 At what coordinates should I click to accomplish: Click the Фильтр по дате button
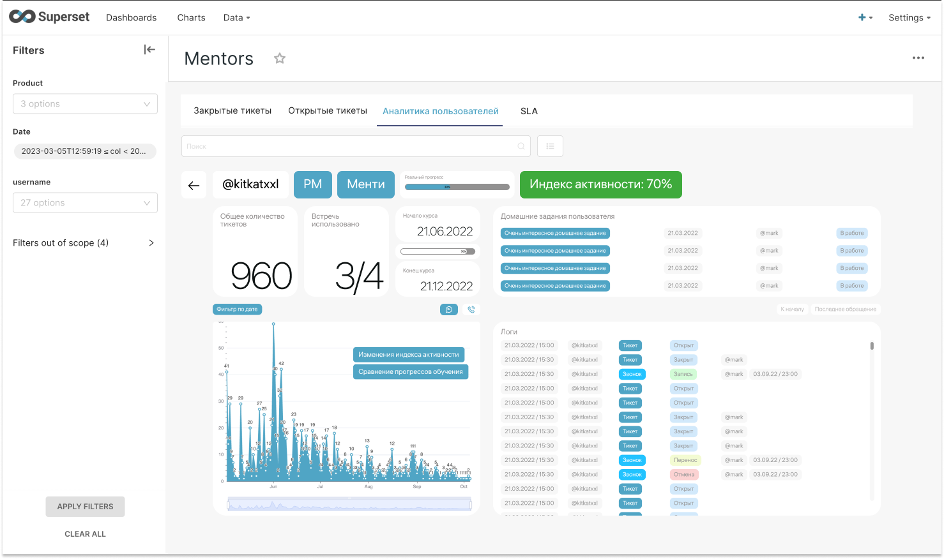point(237,309)
